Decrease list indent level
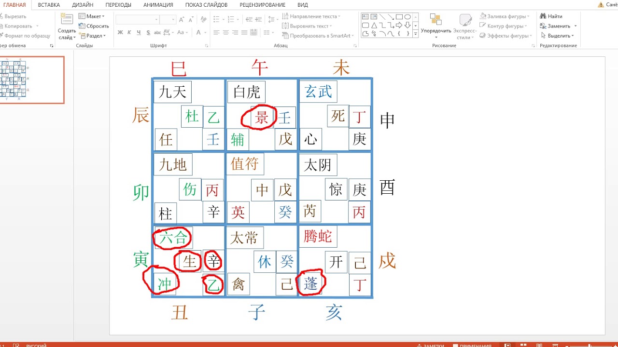This screenshot has height=347, width=618. (x=249, y=20)
